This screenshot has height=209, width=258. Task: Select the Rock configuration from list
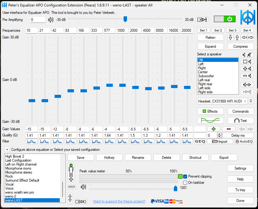9,176
